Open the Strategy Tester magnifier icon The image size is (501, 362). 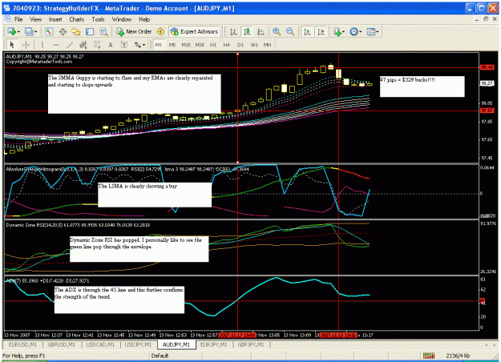103,31
